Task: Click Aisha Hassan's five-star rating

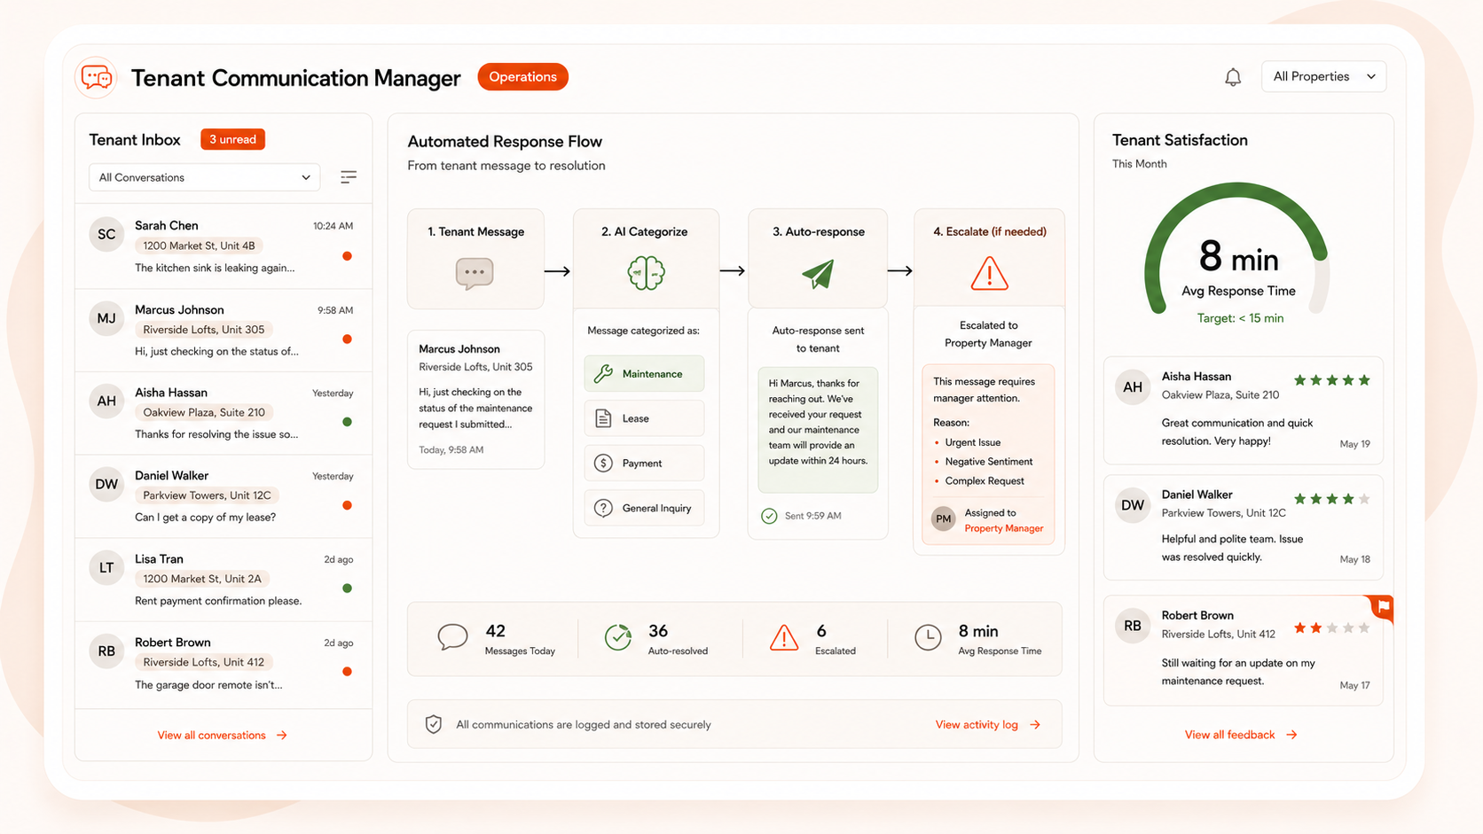Action: (1332, 380)
